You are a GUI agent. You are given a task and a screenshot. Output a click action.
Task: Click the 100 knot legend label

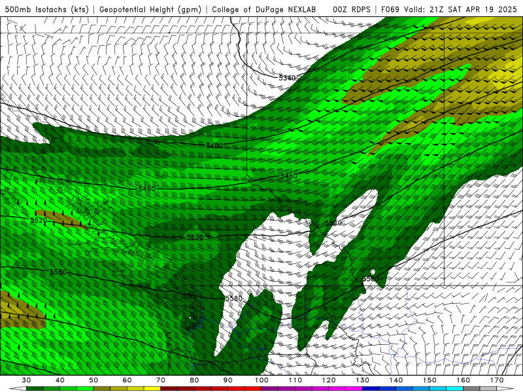coord(262,380)
